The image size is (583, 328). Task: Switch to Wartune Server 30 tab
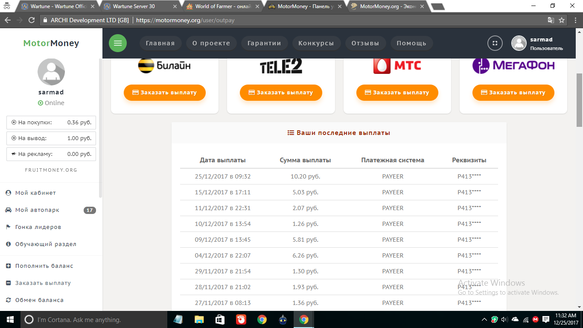coord(140,6)
